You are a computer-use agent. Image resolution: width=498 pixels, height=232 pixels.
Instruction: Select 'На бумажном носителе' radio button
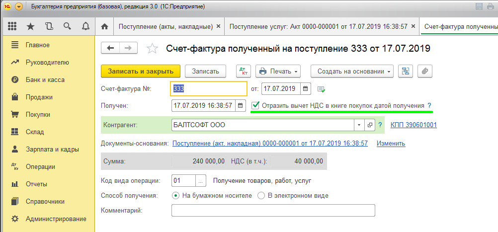coord(175,196)
